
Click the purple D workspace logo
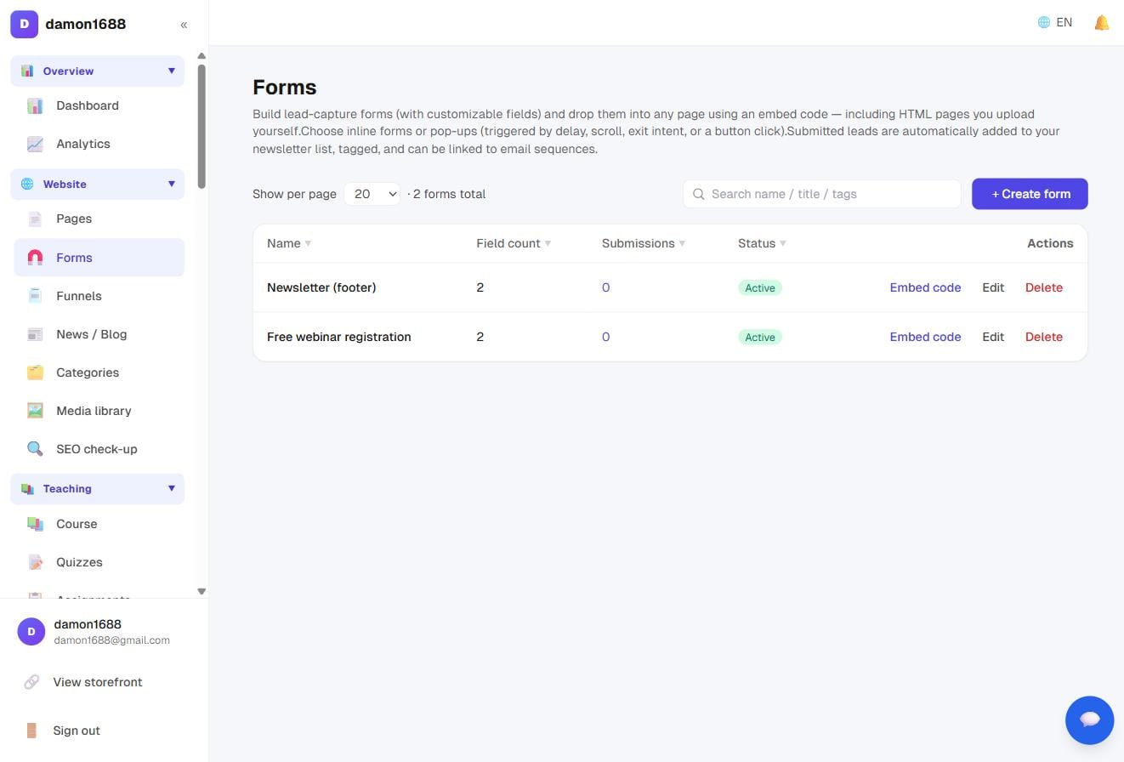pos(24,24)
